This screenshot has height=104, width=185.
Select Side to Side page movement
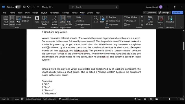(x=69, y=21)
